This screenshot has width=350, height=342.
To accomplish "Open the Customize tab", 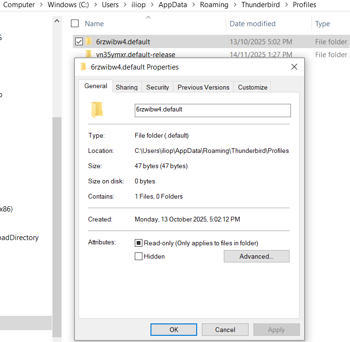I will [x=252, y=87].
